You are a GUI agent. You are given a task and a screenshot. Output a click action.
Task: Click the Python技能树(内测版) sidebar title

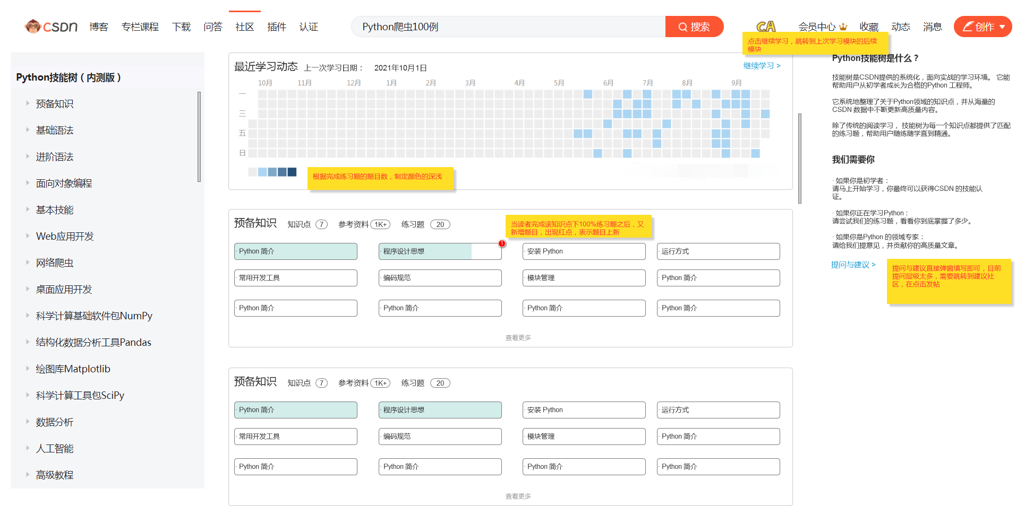[69, 77]
